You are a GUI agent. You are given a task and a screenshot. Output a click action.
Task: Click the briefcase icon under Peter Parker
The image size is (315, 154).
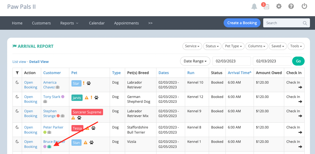click(x=49, y=132)
